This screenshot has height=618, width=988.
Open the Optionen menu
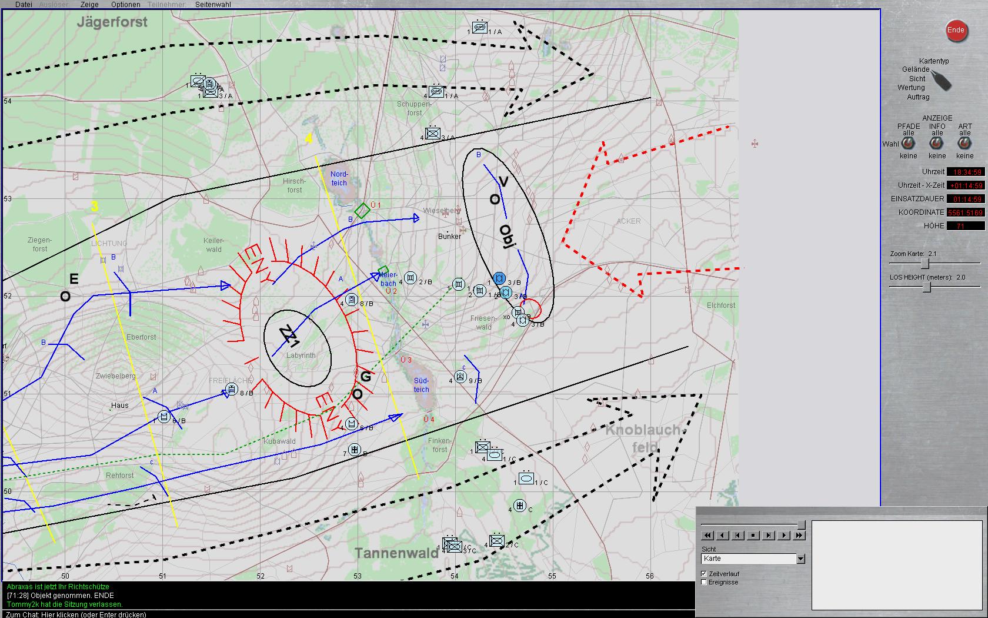point(125,5)
